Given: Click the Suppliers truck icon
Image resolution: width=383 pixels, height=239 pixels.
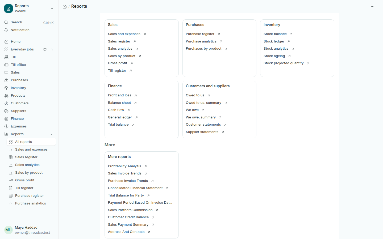Looking at the screenshot, I should click(6, 111).
